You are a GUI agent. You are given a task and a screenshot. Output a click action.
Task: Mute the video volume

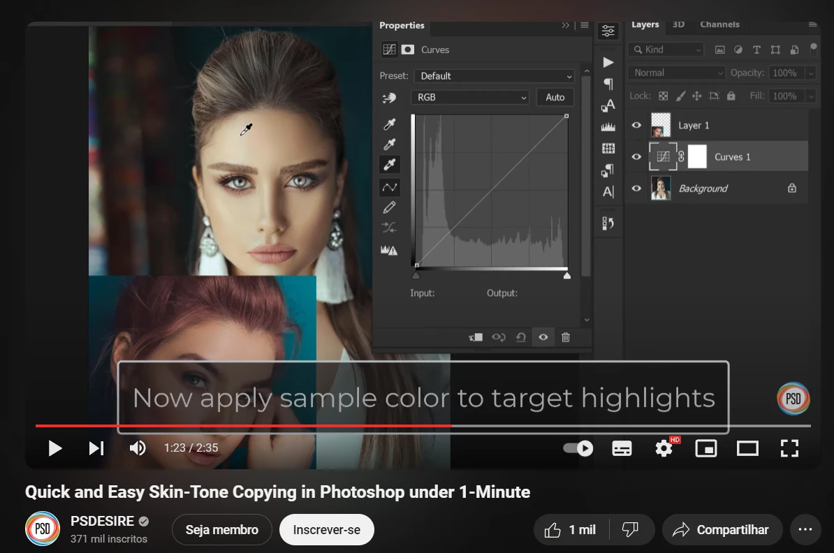tap(137, 448)
